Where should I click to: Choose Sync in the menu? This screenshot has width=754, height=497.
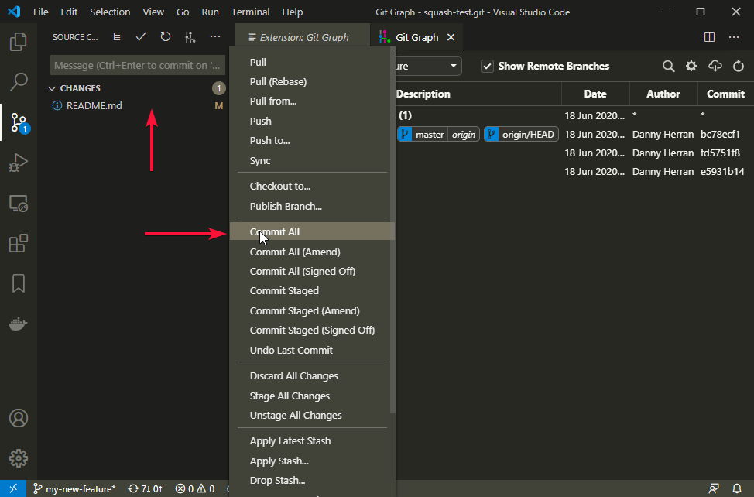(312, 160)
